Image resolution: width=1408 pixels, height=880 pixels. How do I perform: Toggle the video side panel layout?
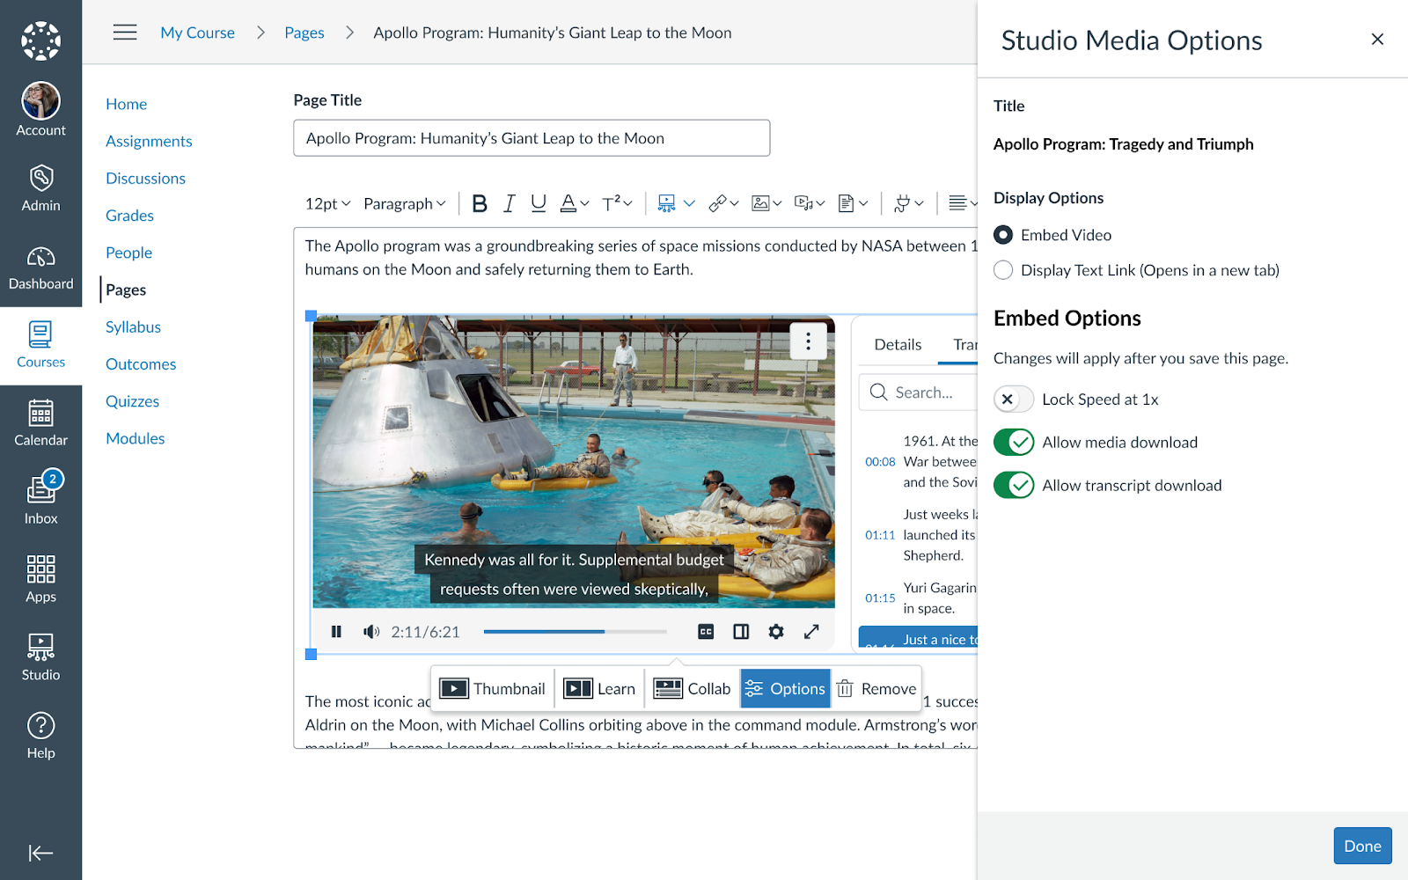pyautogui.click(x=741, y=632)
